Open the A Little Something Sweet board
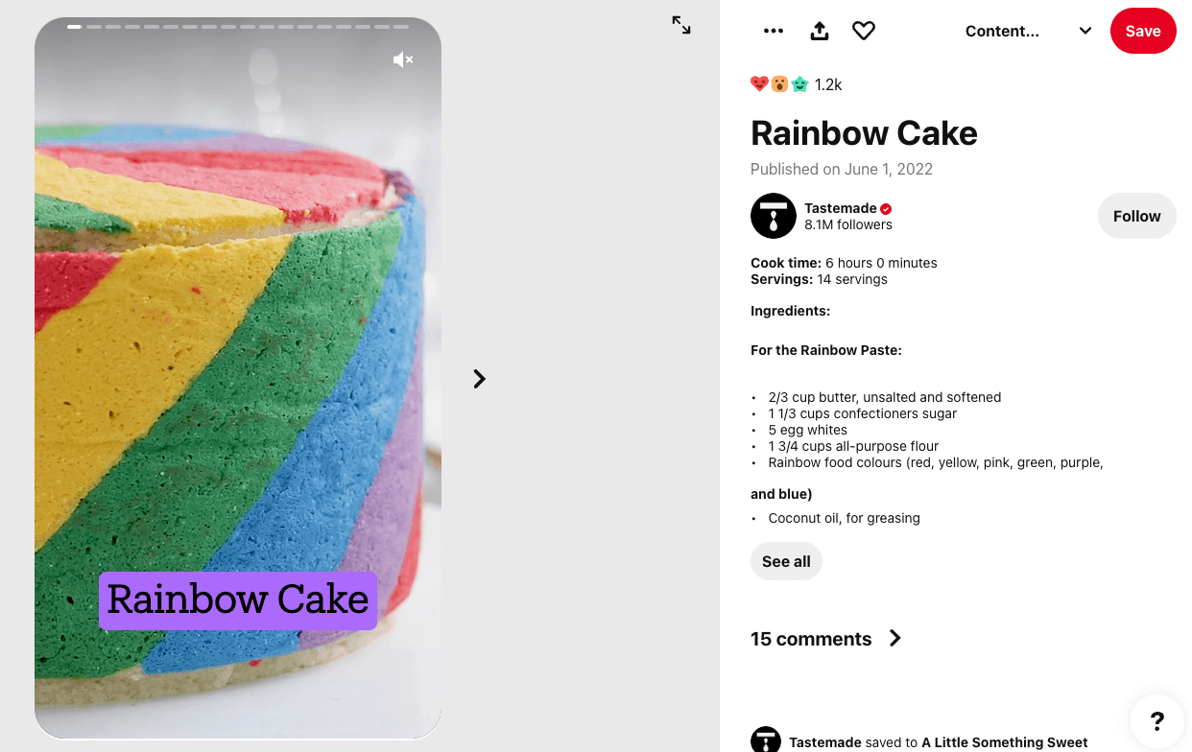The height and width of the screenshot is (752, 1192). [1004, 741]
